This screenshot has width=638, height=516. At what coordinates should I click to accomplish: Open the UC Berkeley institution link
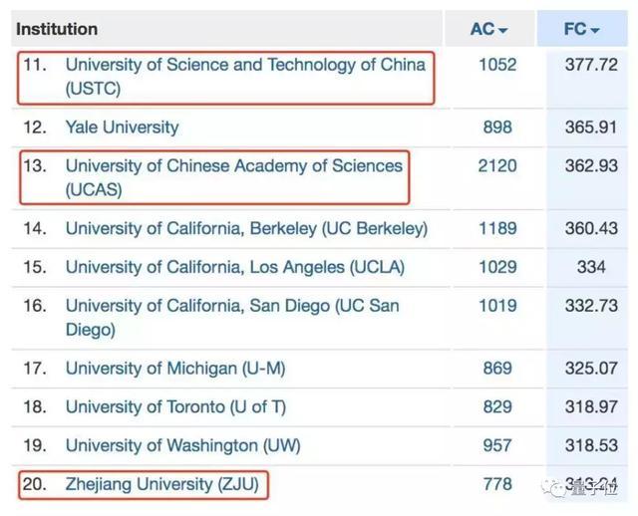click(x=246, y=228)
